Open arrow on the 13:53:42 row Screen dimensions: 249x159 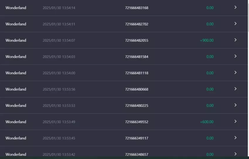pyautogui.click(x=236, y=154)
